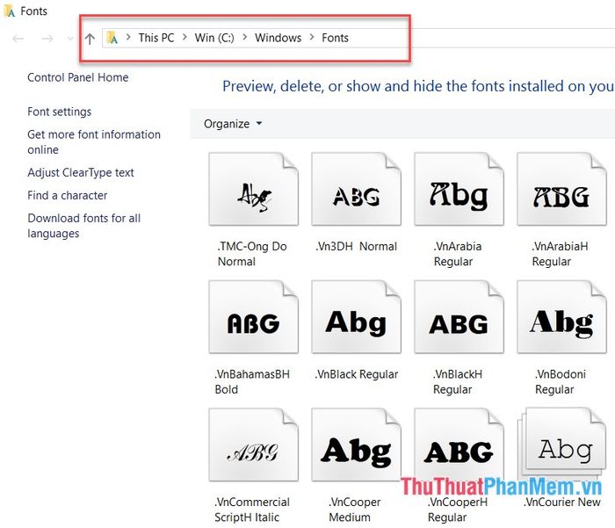
Task: Select the .VnCommercial ScriptH Italic font icon
Action: (x=253, y=445)
